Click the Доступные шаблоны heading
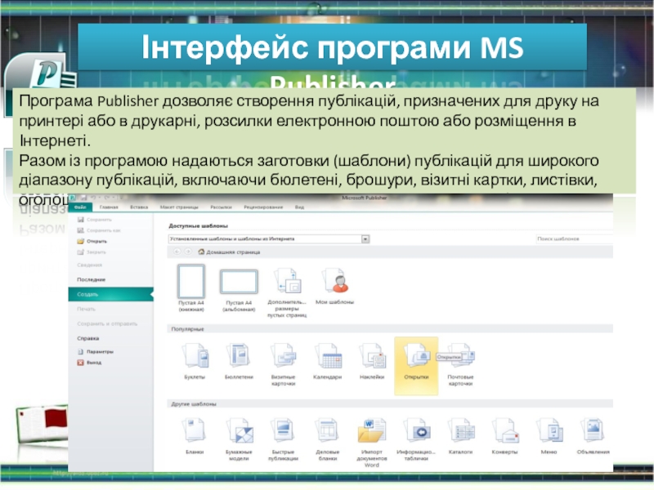This screenshot has width=654, height=490. 198,226
